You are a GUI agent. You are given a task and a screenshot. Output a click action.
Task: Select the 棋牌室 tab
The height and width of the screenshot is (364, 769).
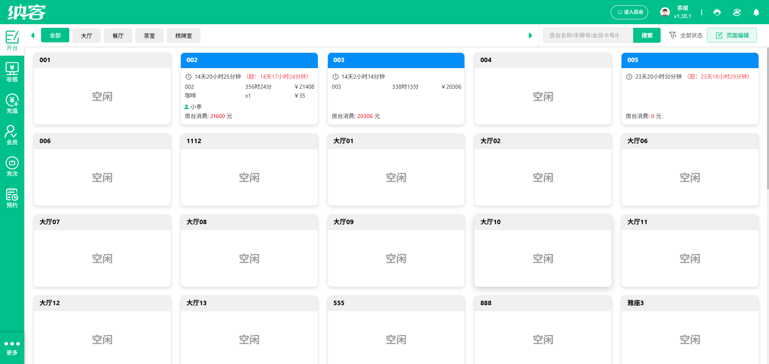tap(184, 35)
